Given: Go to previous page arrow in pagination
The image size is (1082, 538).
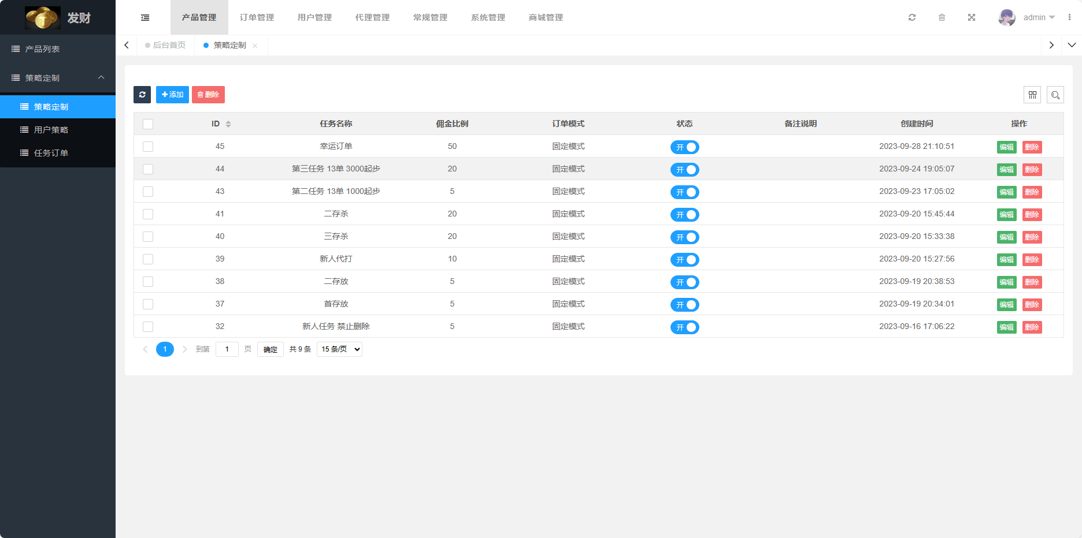Looking at the screenshot, I should click(x=145, y=349).
